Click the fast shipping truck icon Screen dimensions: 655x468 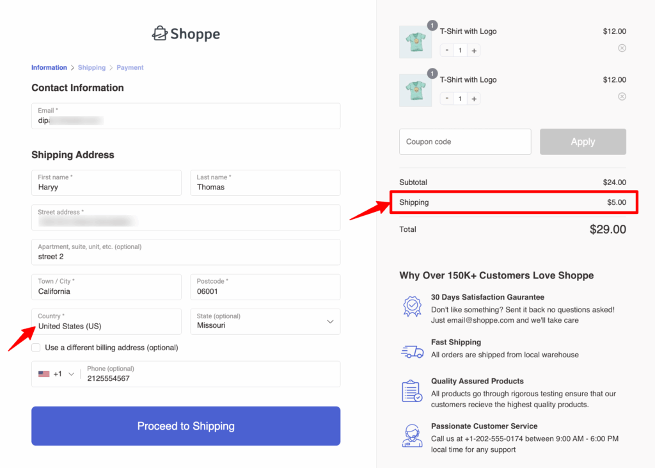coord(412,351)
